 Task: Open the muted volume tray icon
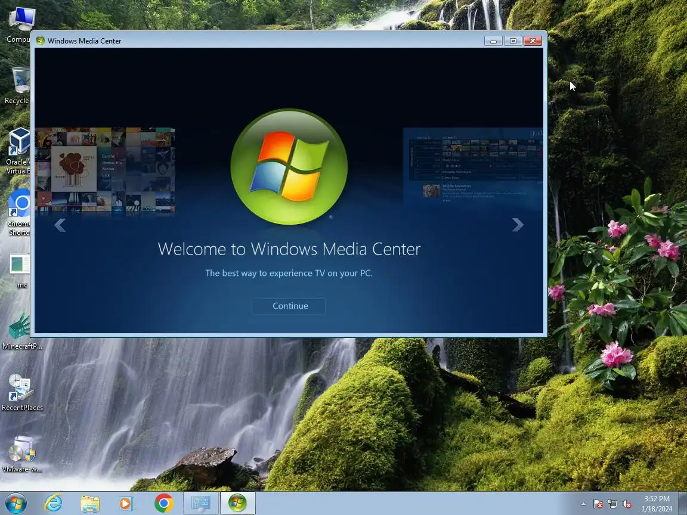point(627,504)
